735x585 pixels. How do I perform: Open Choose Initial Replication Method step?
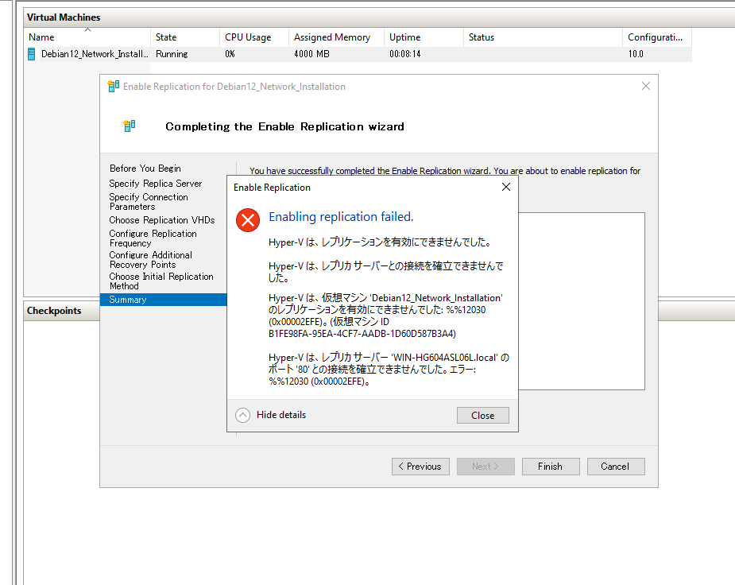pyautogui.click(x=161, y=281)
